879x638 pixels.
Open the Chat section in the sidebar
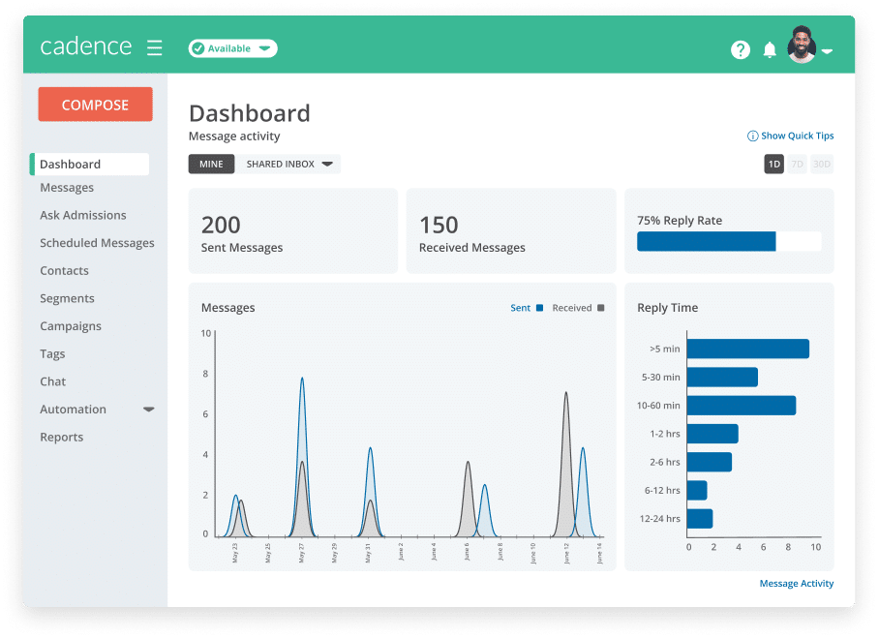(x=52, y=381)
